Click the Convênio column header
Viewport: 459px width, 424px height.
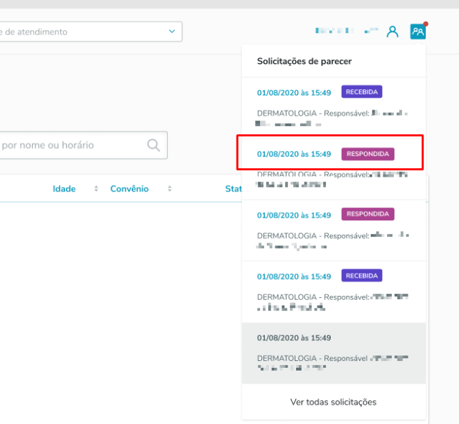pos(130,188)
